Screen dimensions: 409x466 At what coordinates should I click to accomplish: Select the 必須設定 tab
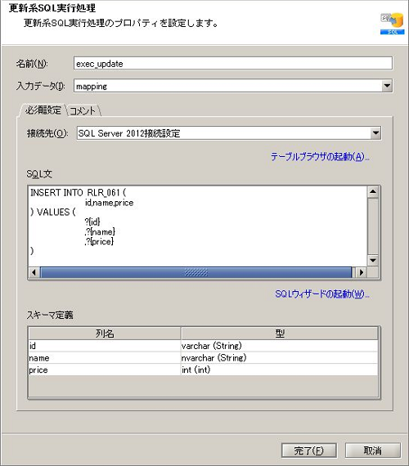(43, 110)
